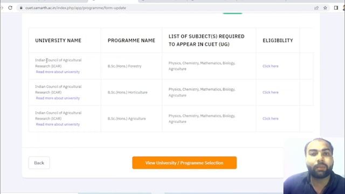Click 'Indian Council of Agricultural Research' in Agriculture row

click(58, 115)
